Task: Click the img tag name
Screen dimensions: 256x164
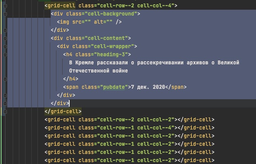Action: pos(65,22)
